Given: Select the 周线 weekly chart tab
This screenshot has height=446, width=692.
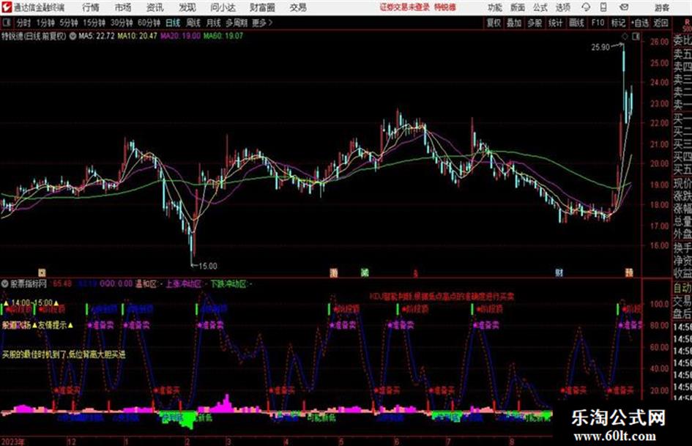Looking at the screenshot, I should coord(193,23).
